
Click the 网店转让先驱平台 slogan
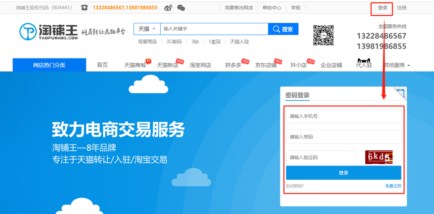tap(103, 32)
